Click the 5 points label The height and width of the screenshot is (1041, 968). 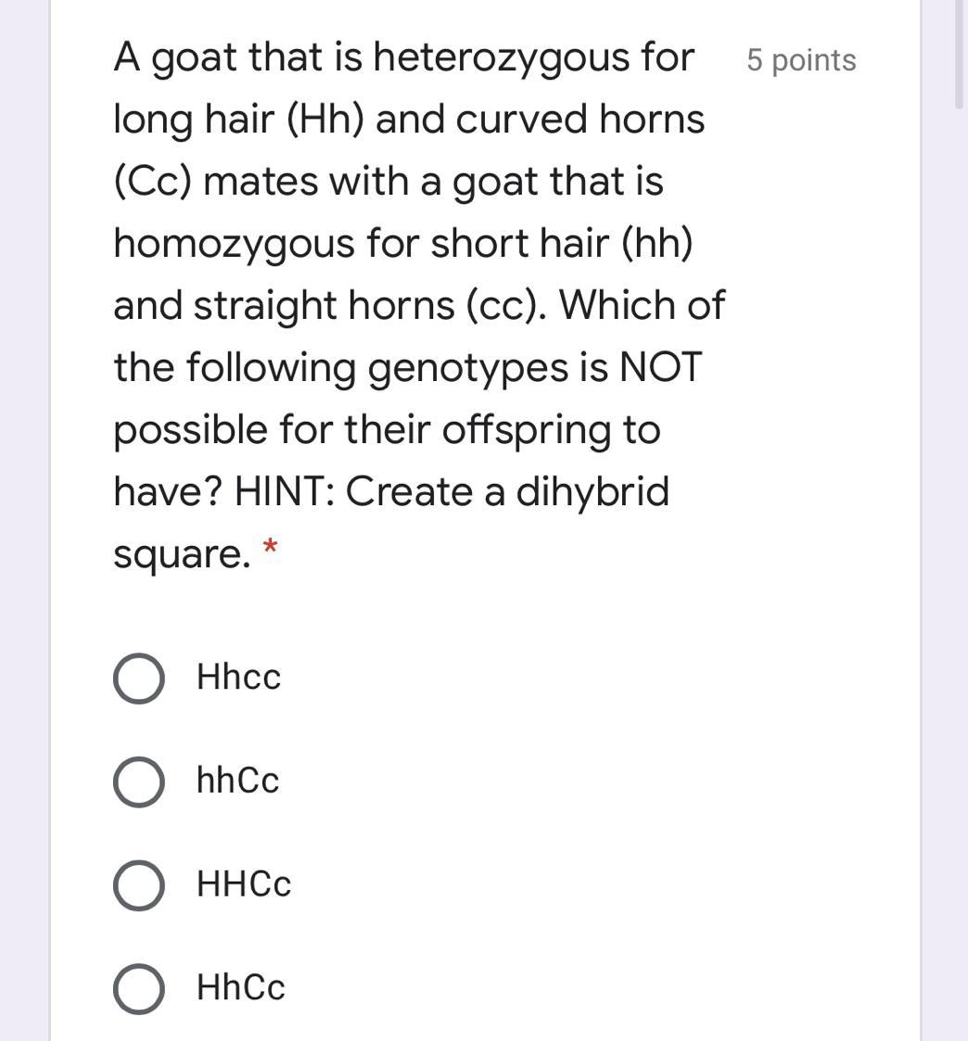click(801, 60)
